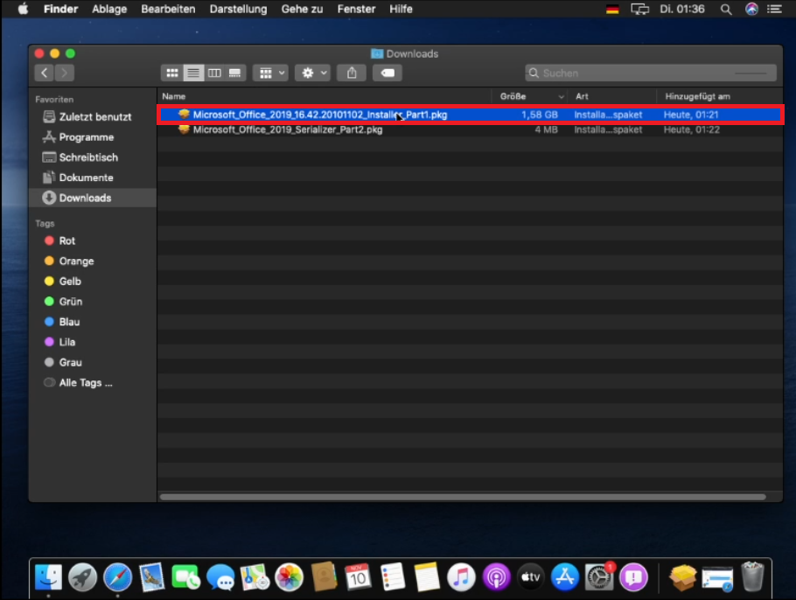The height and width of the screenshot is (600, 796).
Task: Click the Share button in the toolbar
Action: pos(351,73)
